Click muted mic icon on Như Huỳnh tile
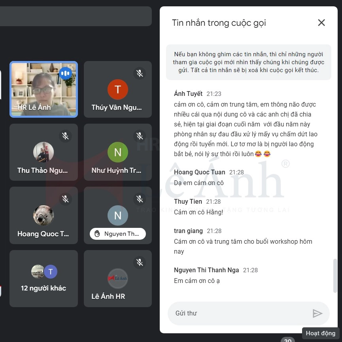The width and height of the screenshot is (342, 342). [x=140, y=136]
